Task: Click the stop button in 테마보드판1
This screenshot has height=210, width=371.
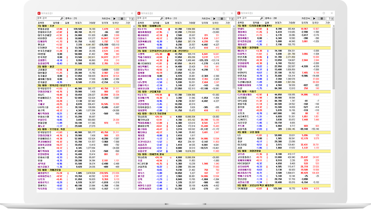Action: 121,18
